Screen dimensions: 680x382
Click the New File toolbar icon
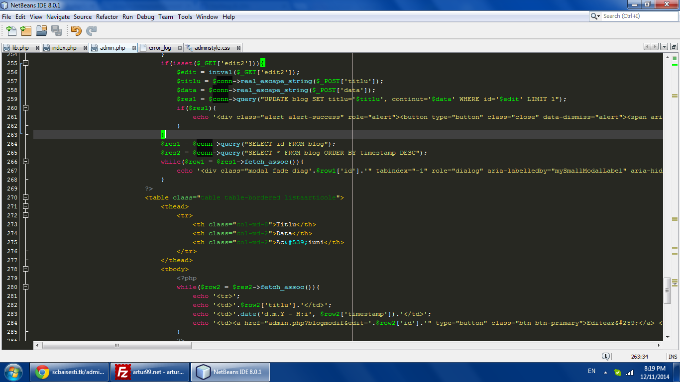click(x=11, y=31)
